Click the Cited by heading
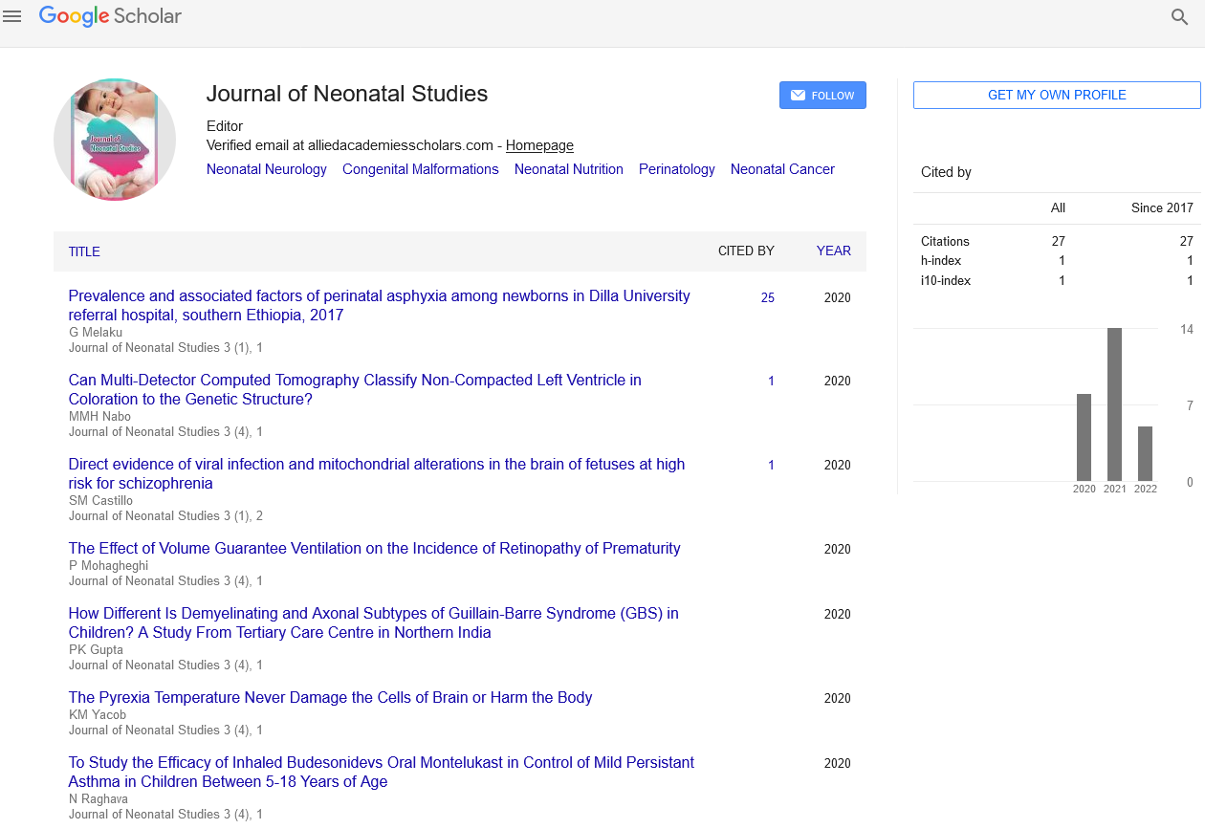Image resolution: width=1205 pixels, height=829 pixels. pos(946,172)
